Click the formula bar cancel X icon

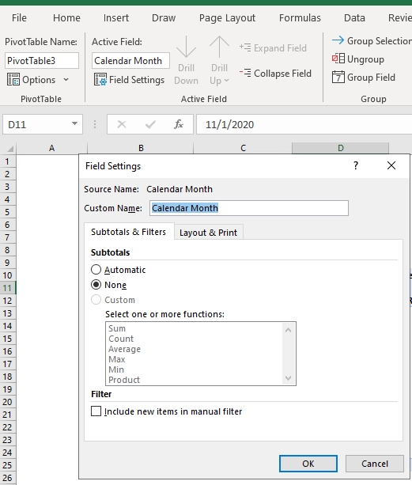pos(122,124)
